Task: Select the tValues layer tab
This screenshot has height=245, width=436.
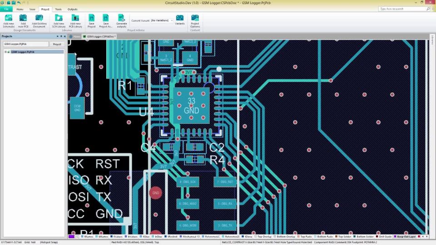Action: pyautogui.click(x=116, y=237)
